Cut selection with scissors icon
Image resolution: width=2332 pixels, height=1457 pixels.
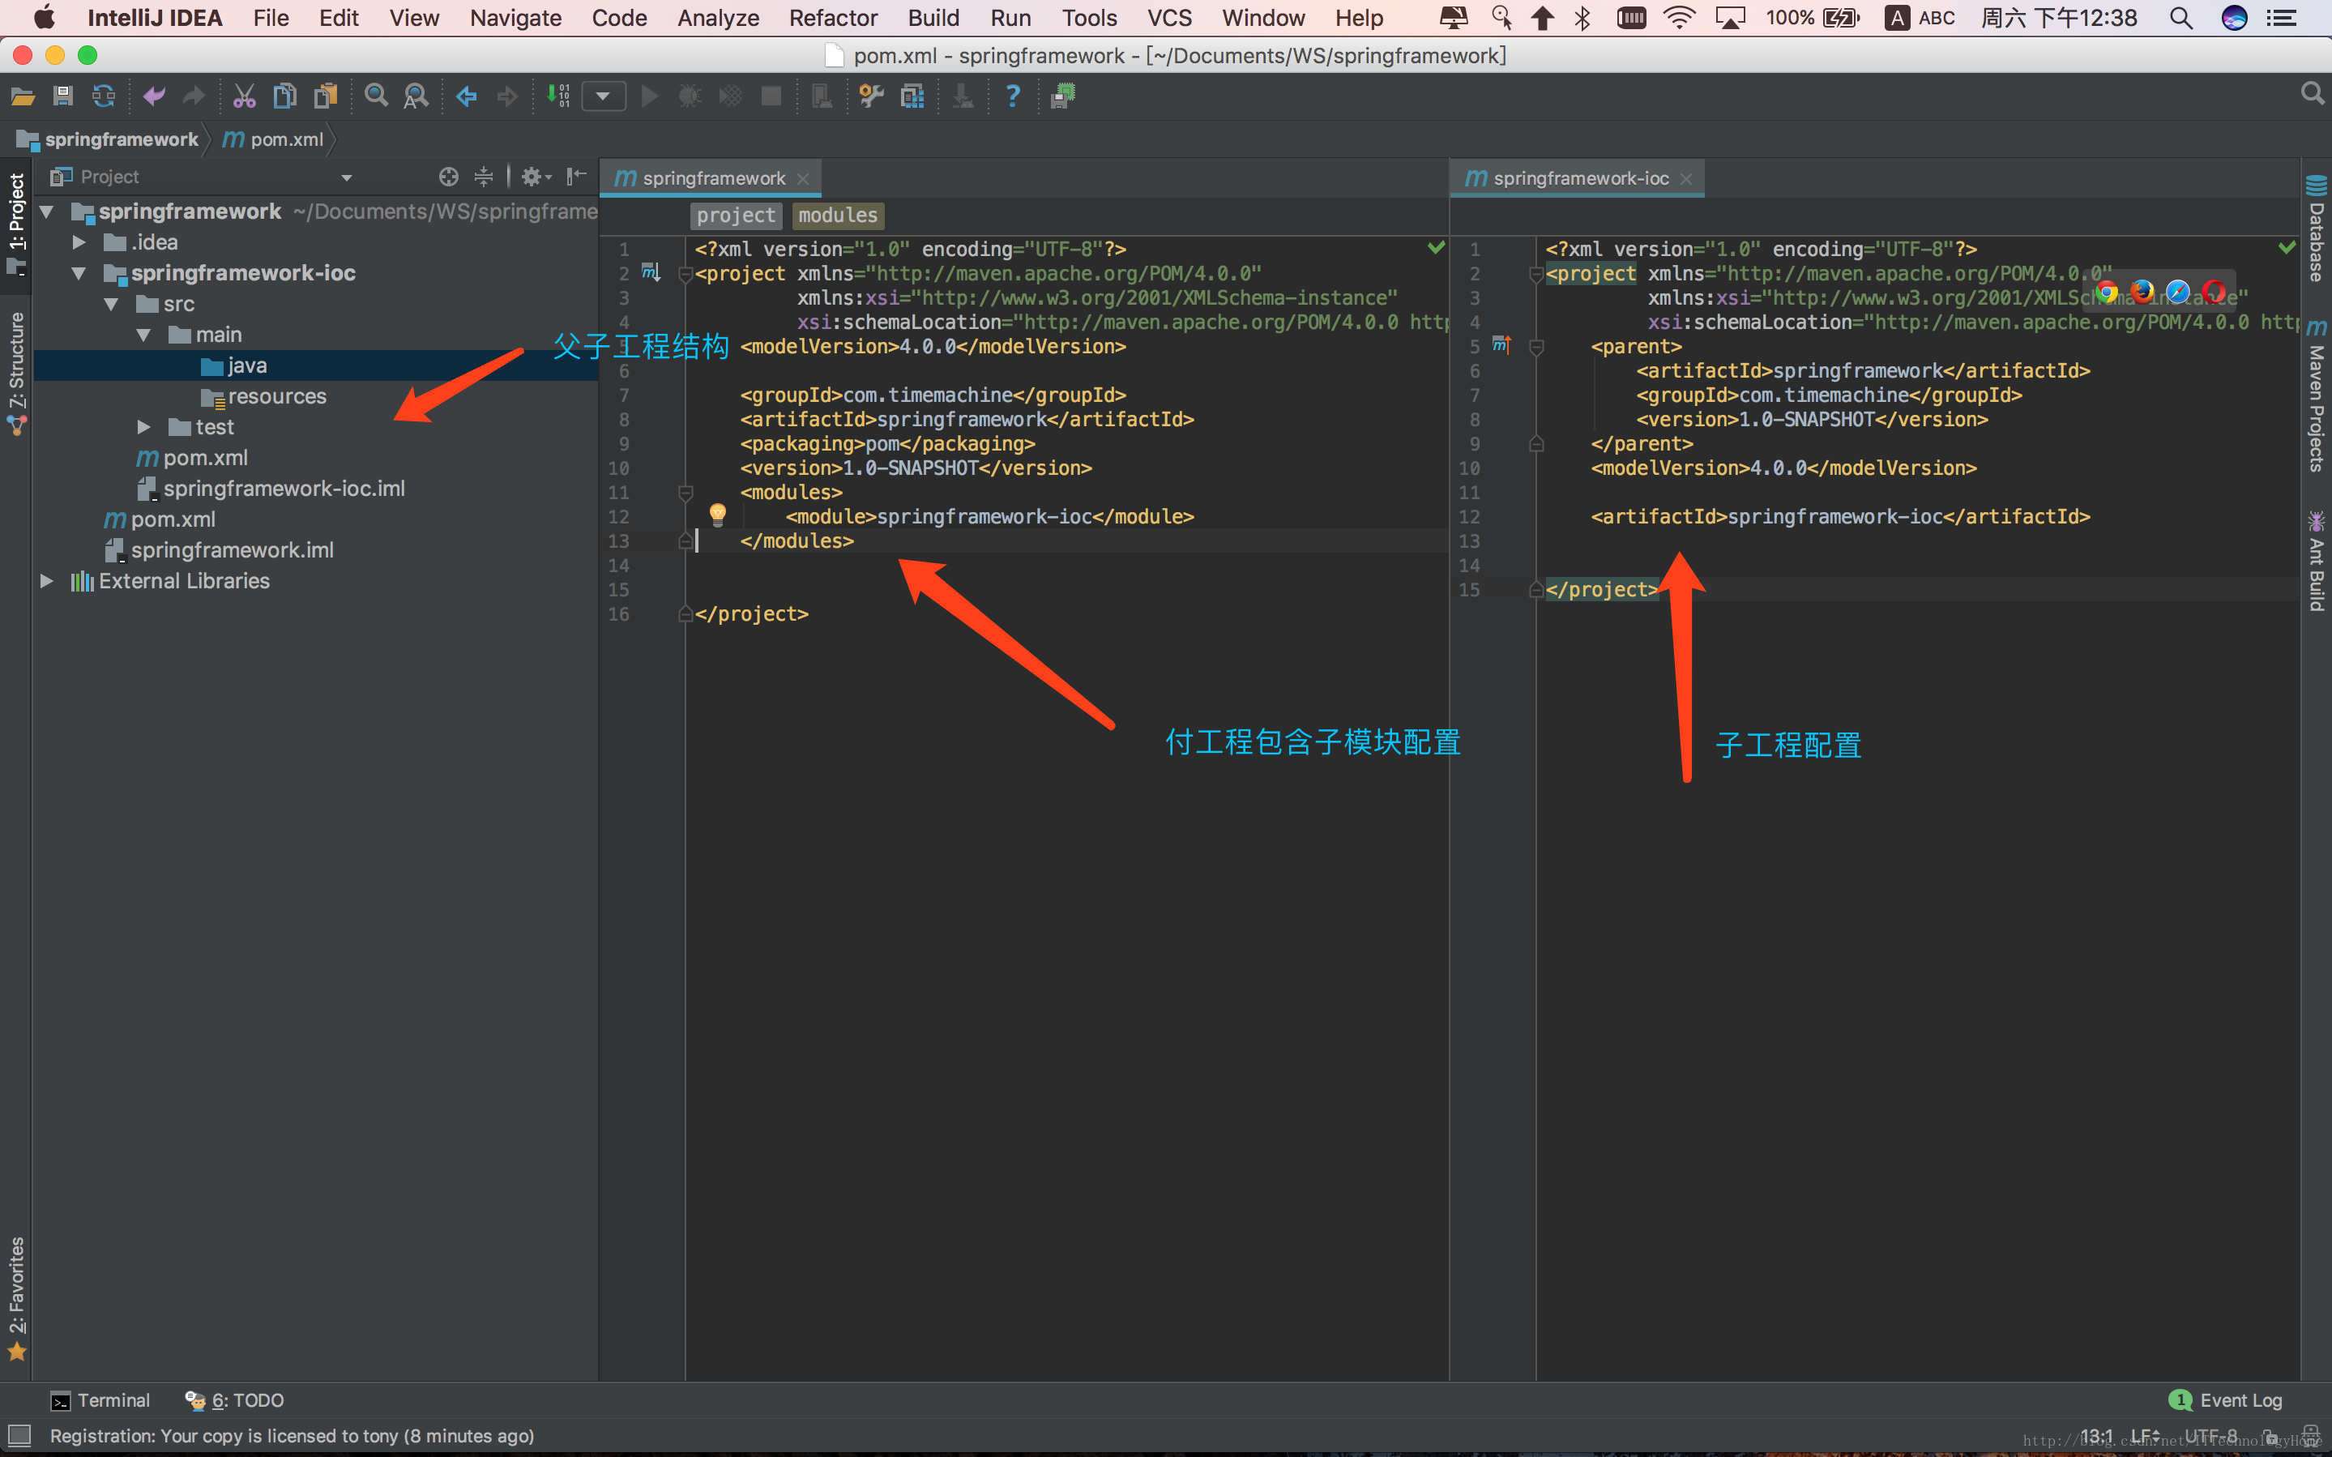(244, 96)
